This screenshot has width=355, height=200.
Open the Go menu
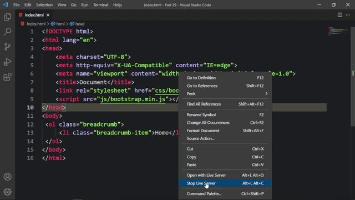pos(74,5)
